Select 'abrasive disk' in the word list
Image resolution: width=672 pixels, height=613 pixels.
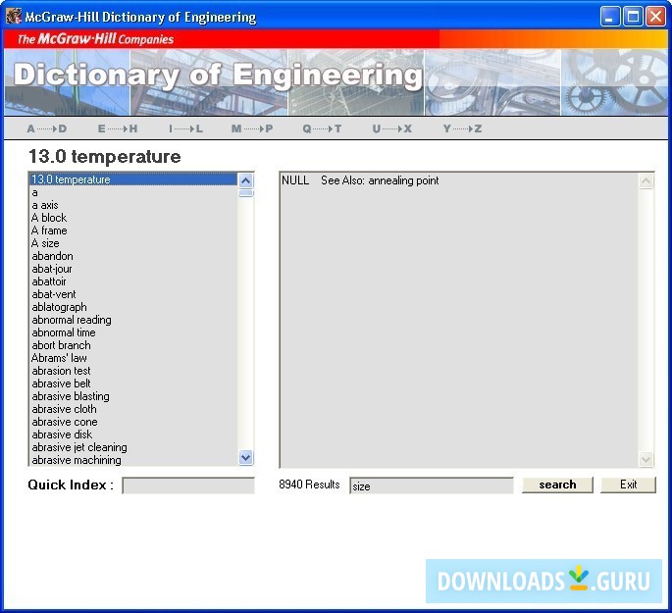133,434
